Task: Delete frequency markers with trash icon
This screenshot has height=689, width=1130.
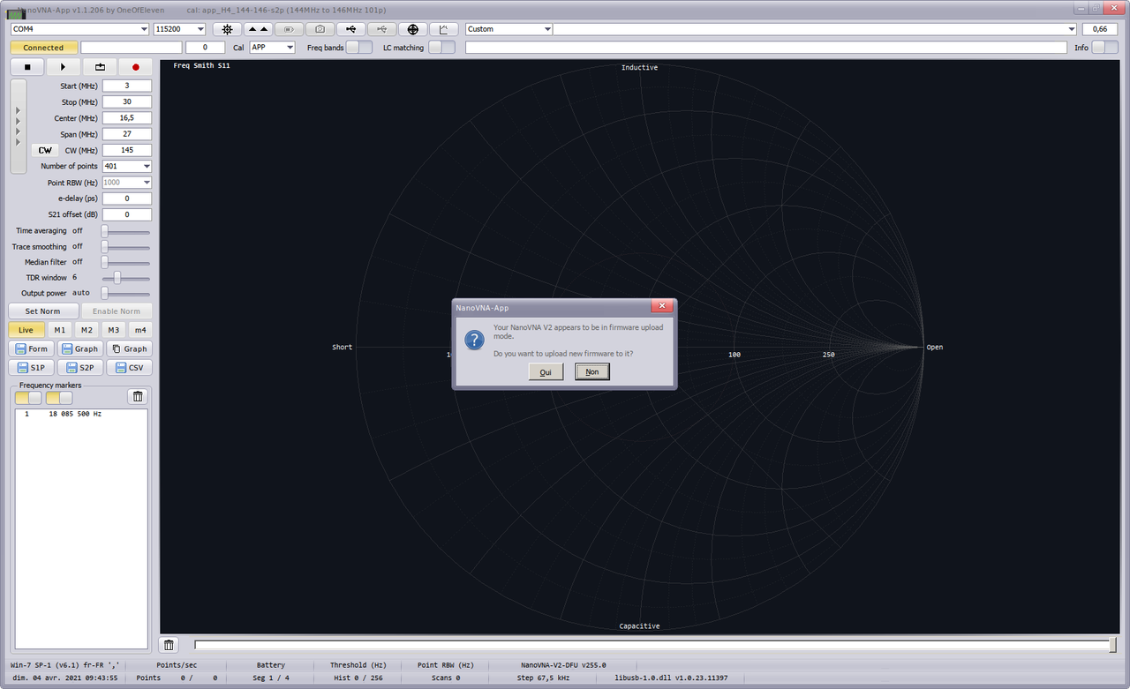Action: [x=139, y=397]
